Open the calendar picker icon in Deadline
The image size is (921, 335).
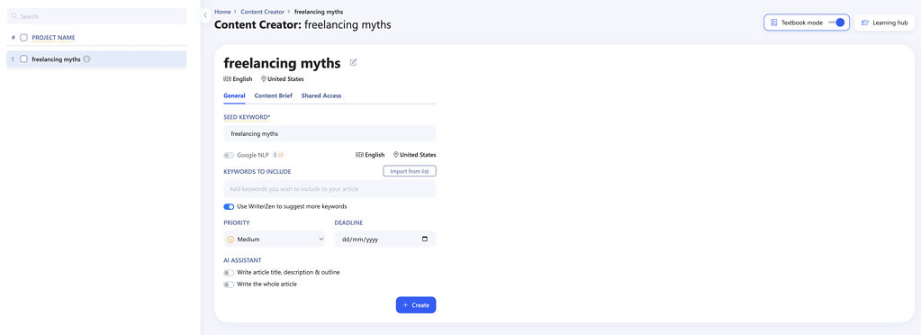point(425,240)
